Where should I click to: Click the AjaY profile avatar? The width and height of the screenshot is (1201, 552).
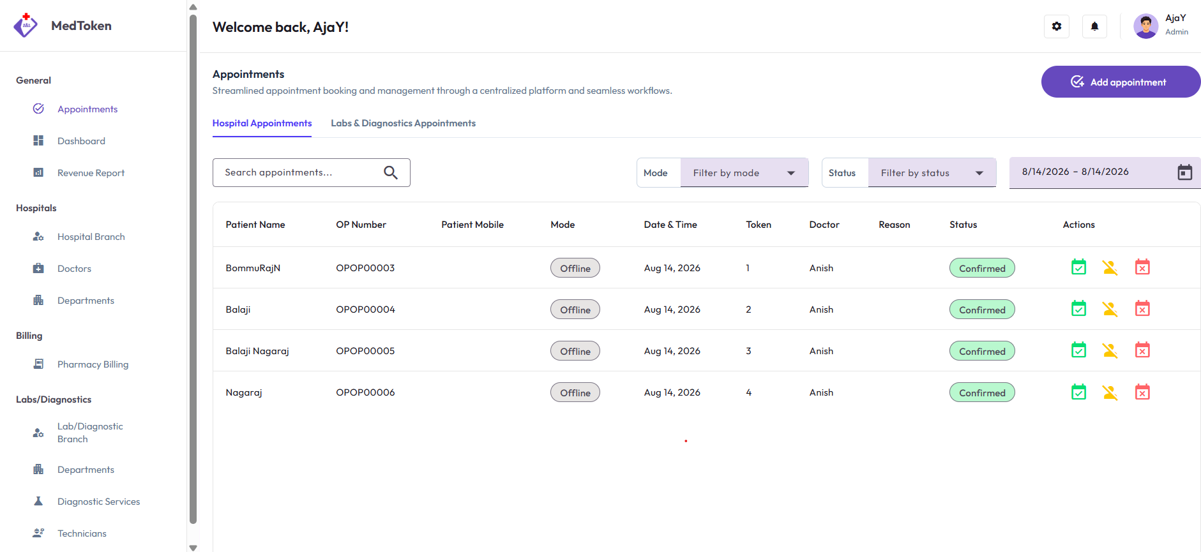pyautogui.click(x=1145, y=26)
